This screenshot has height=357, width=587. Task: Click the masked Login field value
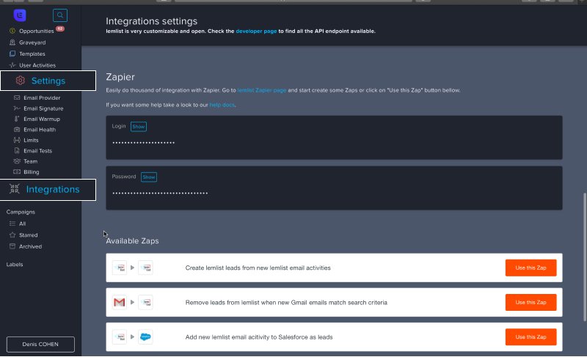click(x=143, y=143)
